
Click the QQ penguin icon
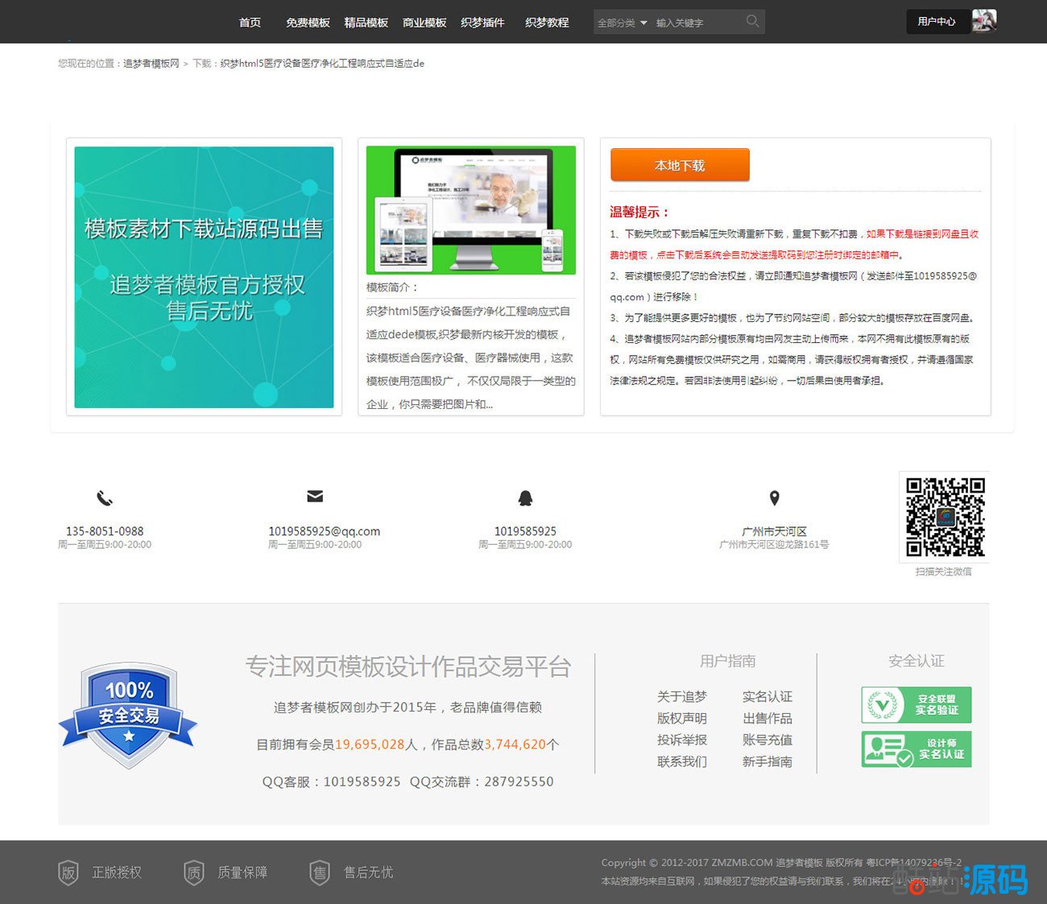coord(525,498)
